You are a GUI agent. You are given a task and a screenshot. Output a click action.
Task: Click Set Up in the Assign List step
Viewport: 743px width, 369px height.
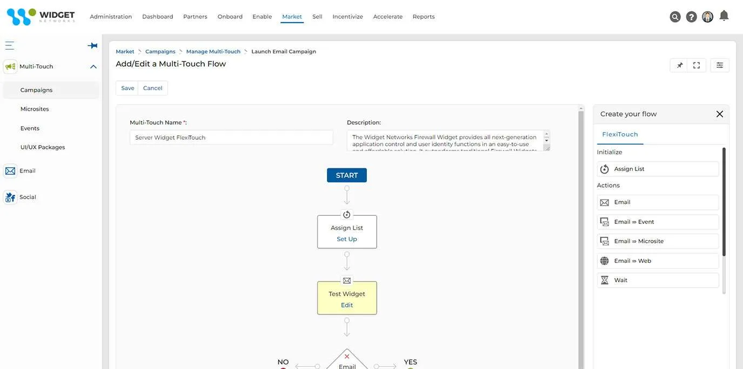click(x=346, y=238)
